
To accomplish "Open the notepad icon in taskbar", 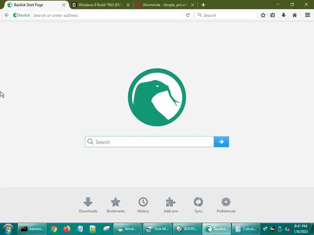I will [80, 229].
